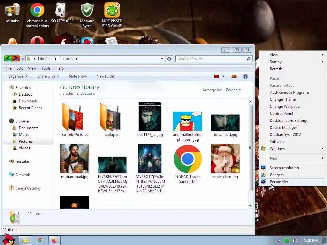The width and height of the screenshot is (327, 245).
Task: Select Network in navigation pane
Action: pyautogui.click(x=23, y=175)
